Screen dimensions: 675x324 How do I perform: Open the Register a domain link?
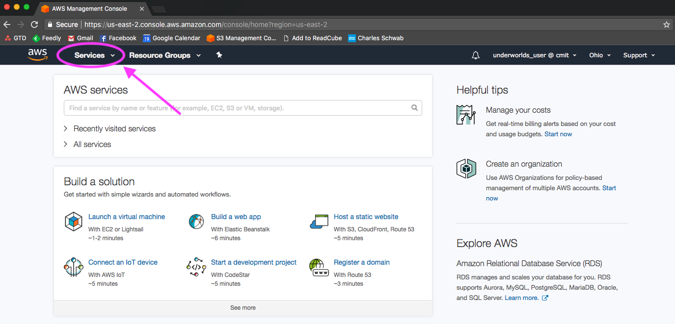click(x=362, y=262)
